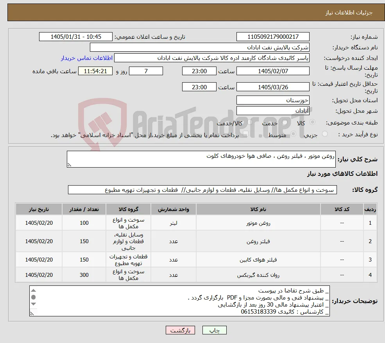This screenshot has width=385, height=343.
Task: Click the گروه کالا field
Action: (202, 190)
